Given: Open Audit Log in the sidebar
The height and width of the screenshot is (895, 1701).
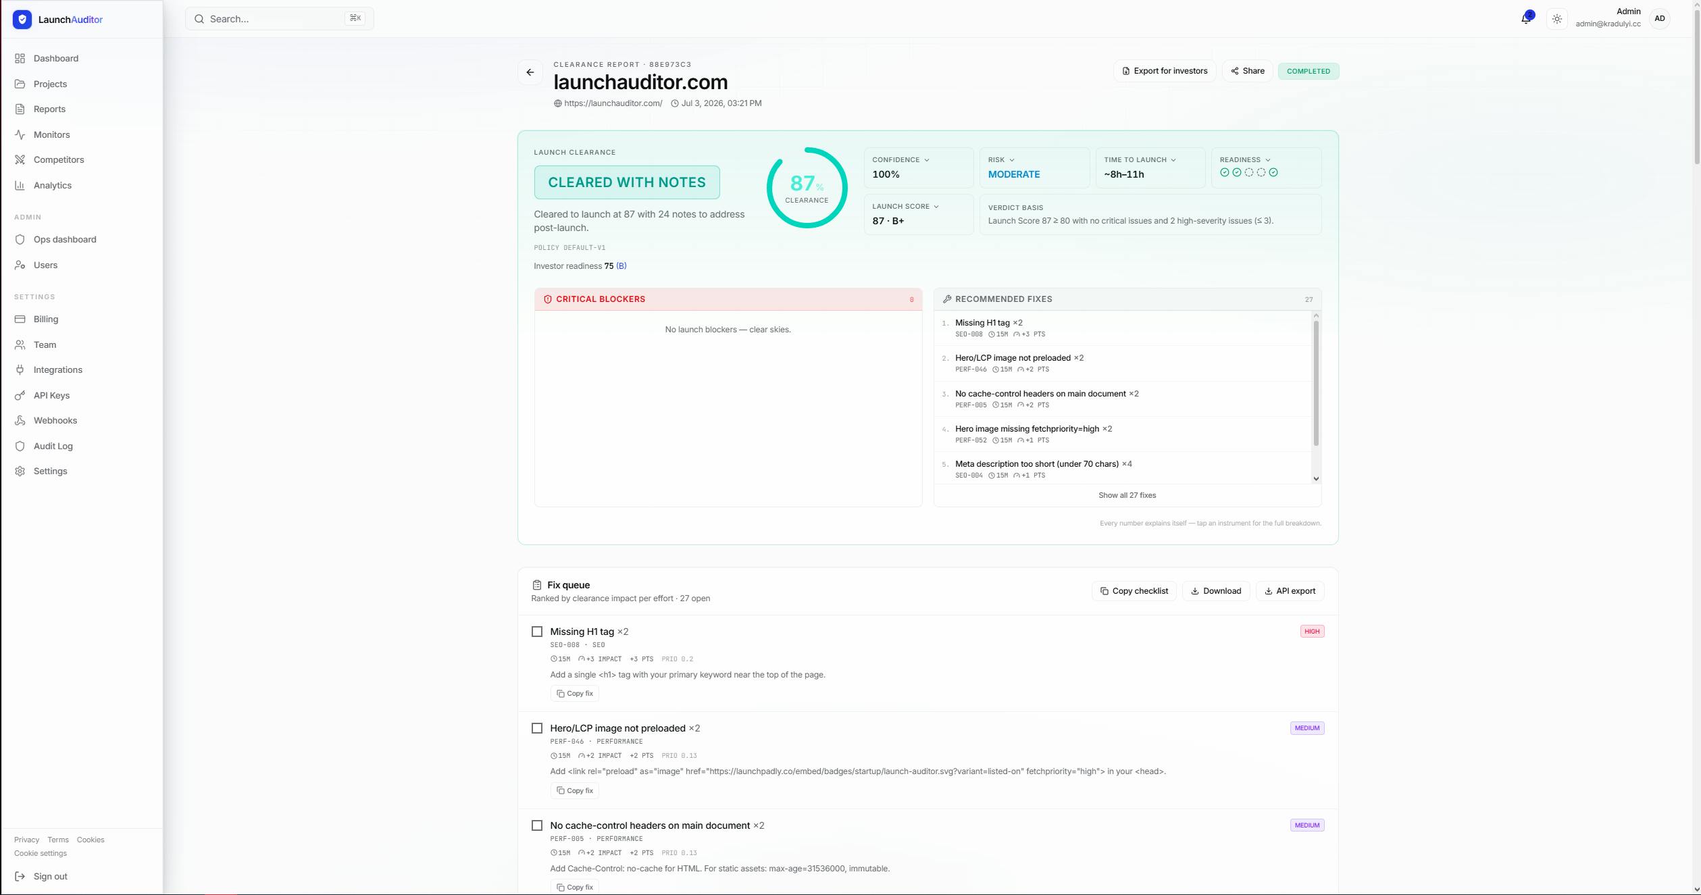Looking at the screenshot, I should pos(82,446).
